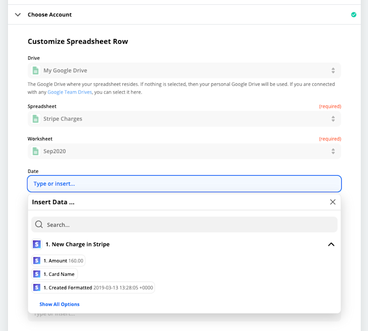Click the magnifier icon in search box
This screenshot has height=331, width=368.
coord(39,225)
